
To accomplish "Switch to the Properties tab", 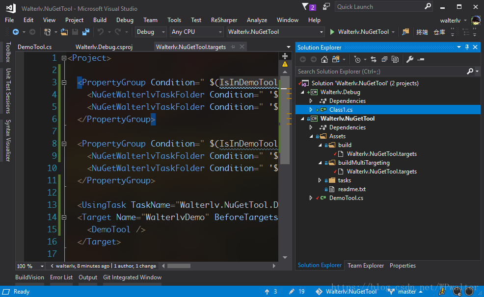I will click(403, 266).
